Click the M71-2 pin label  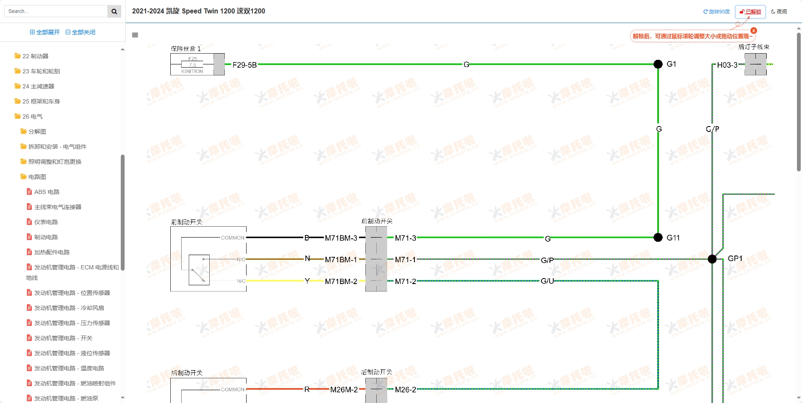(x=406, y=282)
